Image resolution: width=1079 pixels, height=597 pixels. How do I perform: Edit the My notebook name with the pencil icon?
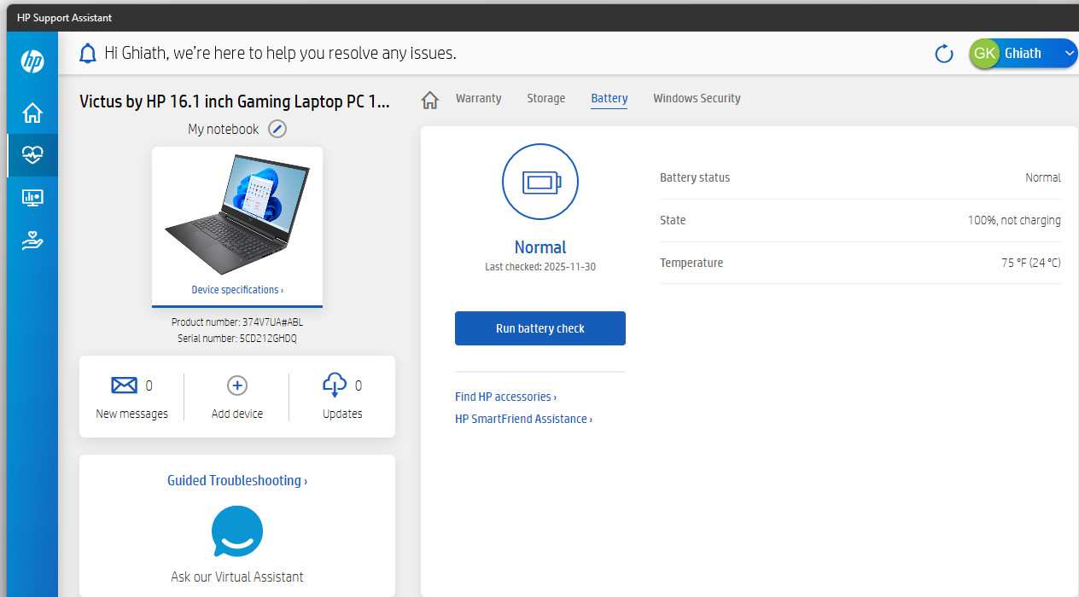tap(277, 129)
